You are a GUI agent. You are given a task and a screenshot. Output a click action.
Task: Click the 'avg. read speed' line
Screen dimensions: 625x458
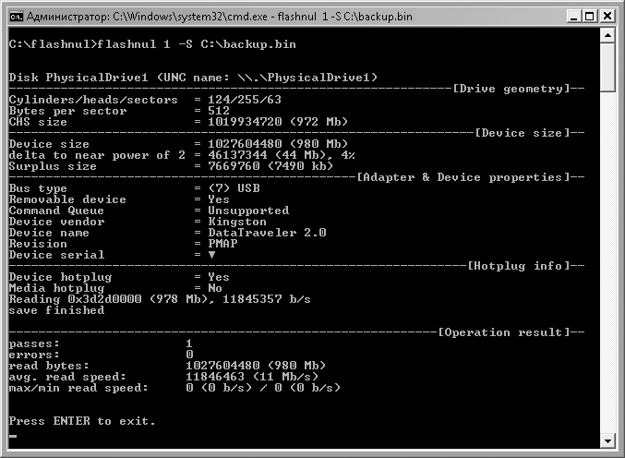pyautogui.click(x=163, y=377)
